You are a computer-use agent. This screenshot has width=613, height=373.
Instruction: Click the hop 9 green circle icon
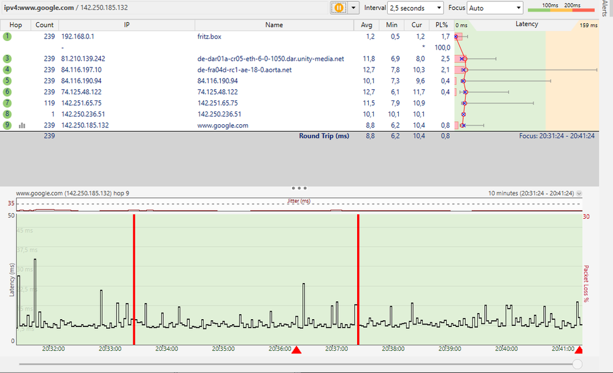click(7, 125)
